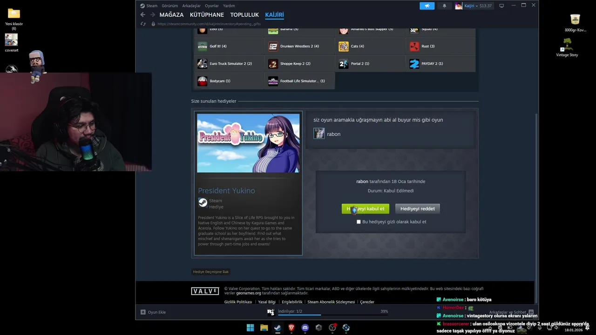This screenshot has height=335, width=596.
Task: Open the notifications bell
Action: (444, 6)
